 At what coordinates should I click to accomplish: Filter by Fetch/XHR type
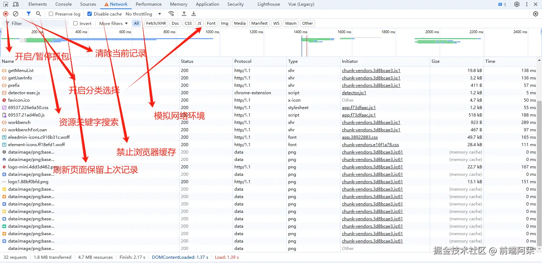coord(156,23)
